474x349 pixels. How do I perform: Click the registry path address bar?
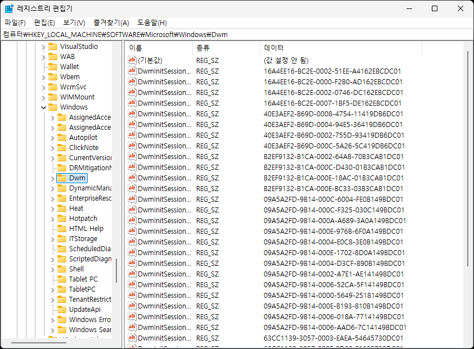tap(236, 34)
